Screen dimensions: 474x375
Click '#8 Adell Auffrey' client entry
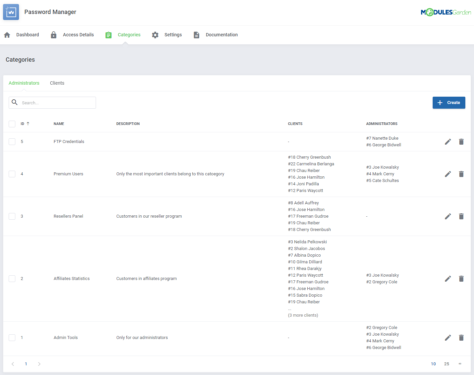tap(303, 203)
